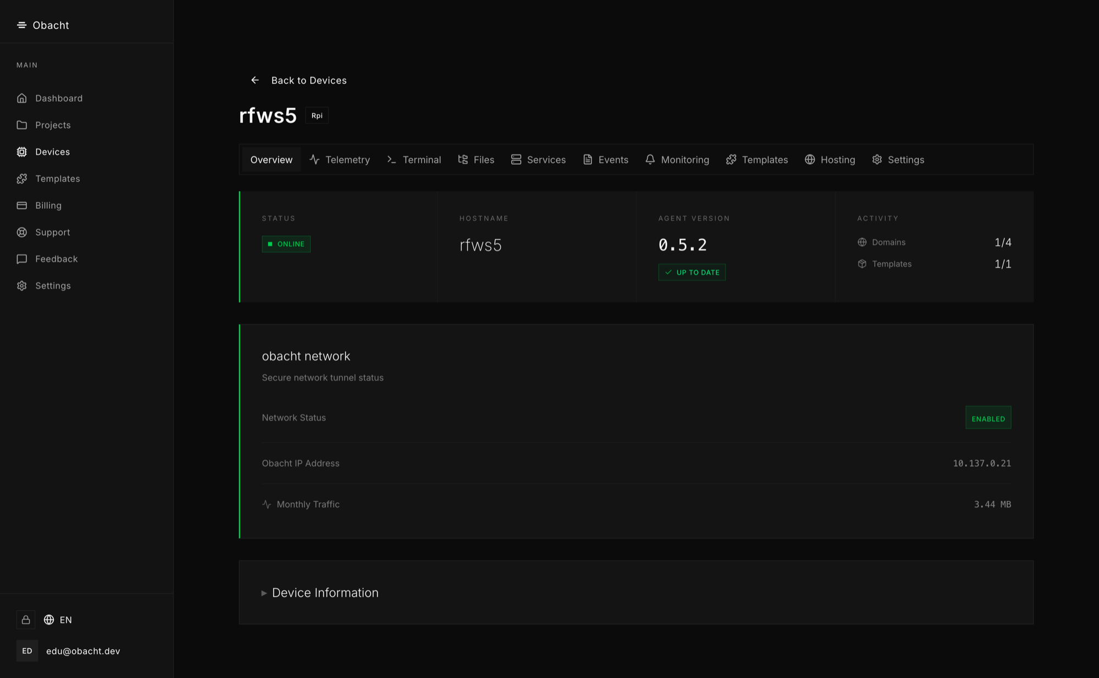Click the Hosting globe icon in tab bar
The width and height of the screenshot is (1099, 678).
(810, 159)
